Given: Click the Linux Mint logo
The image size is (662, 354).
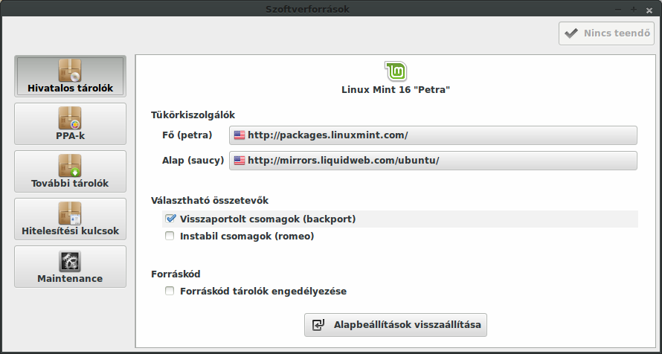Looking at the screenshot, I should point(396,71).
